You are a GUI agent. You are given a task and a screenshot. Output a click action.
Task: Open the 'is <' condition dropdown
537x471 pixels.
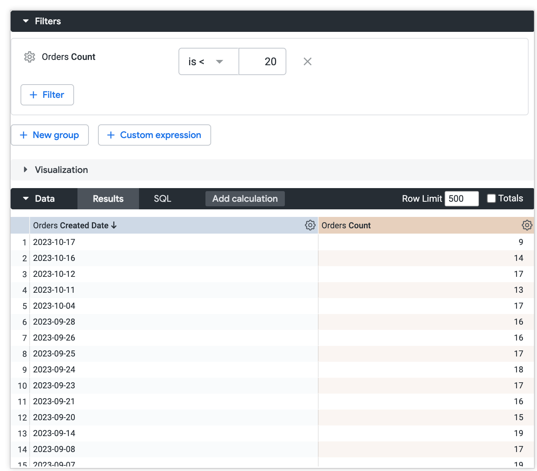(x=208, y=61)
